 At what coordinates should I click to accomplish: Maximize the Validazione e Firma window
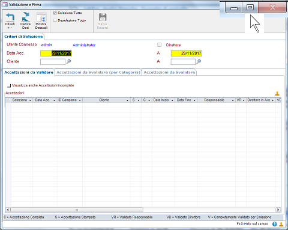250,8
